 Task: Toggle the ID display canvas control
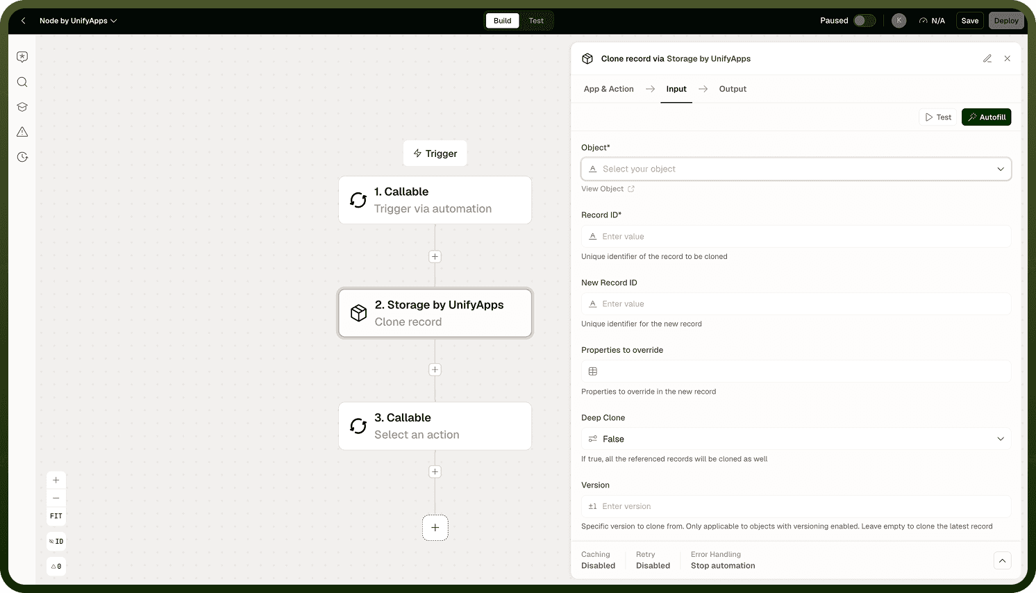coord(56,542)
